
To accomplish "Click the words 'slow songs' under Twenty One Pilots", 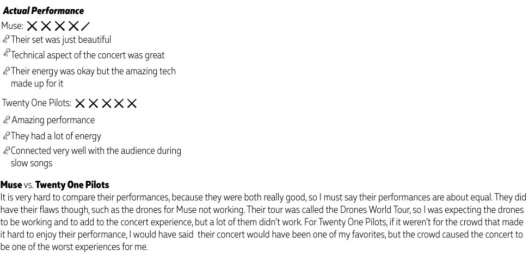I will tap(32, 163).
